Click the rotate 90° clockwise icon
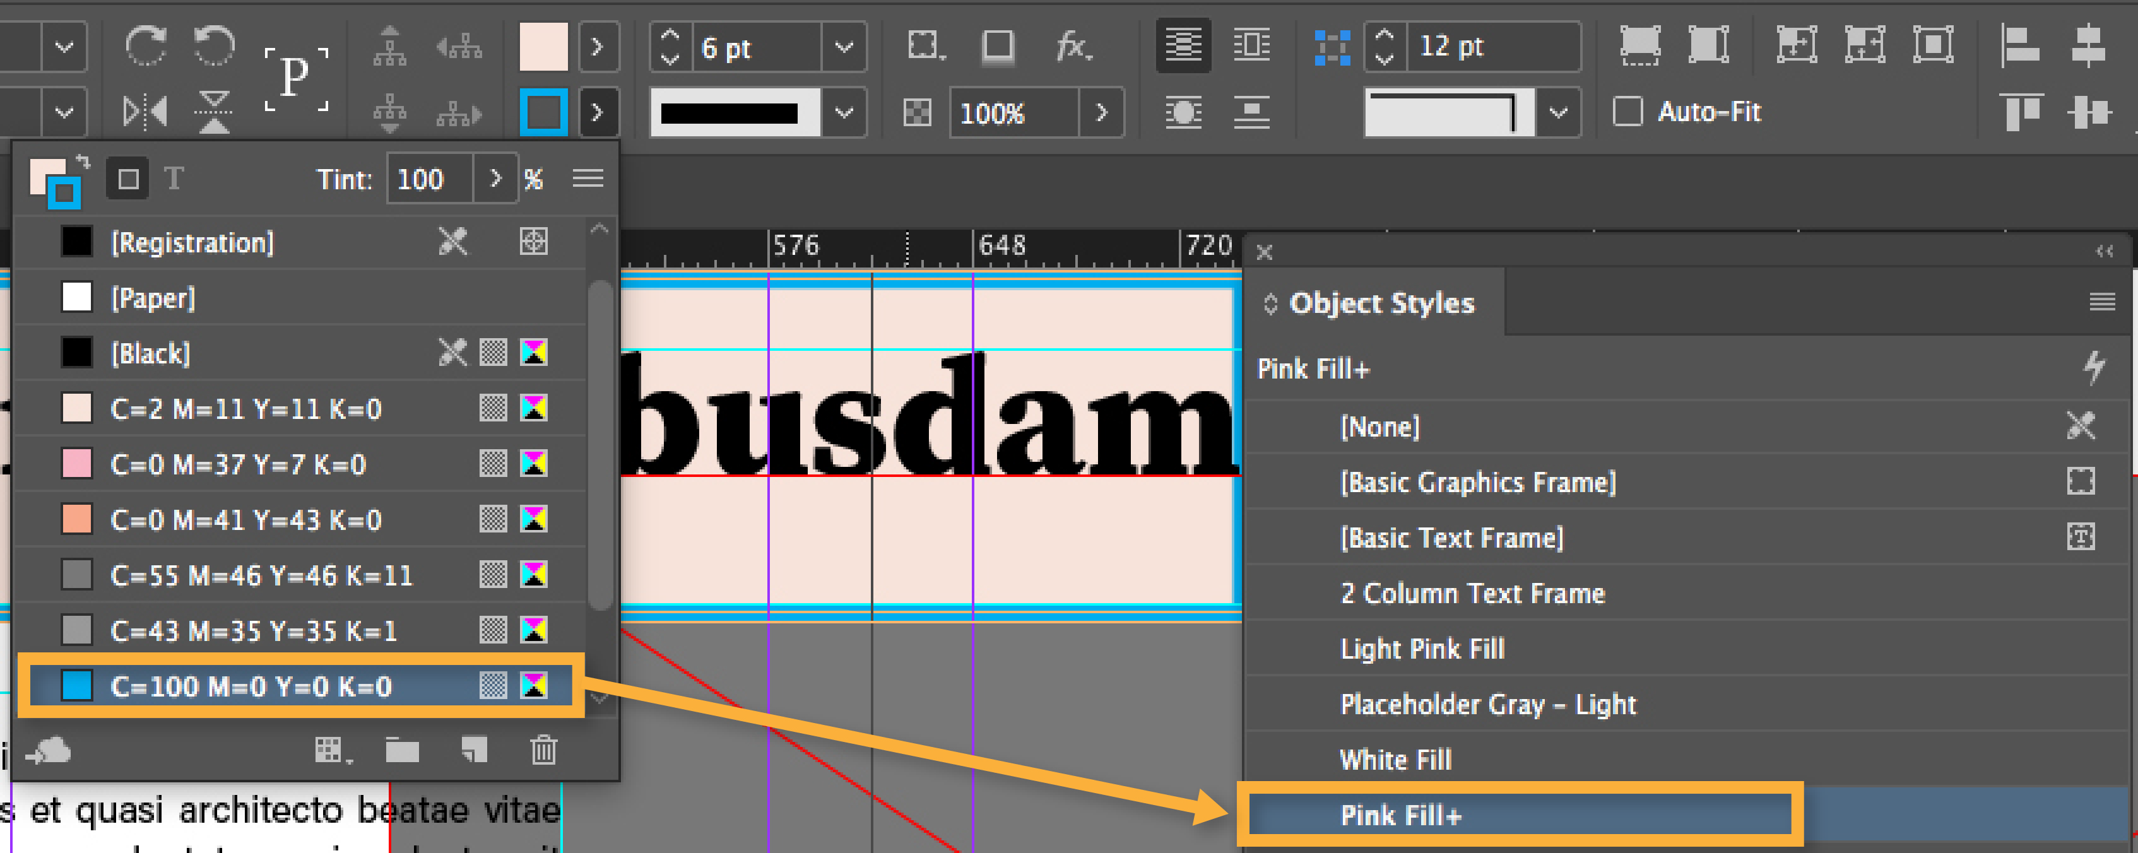2138x853 pixels. 145,45
